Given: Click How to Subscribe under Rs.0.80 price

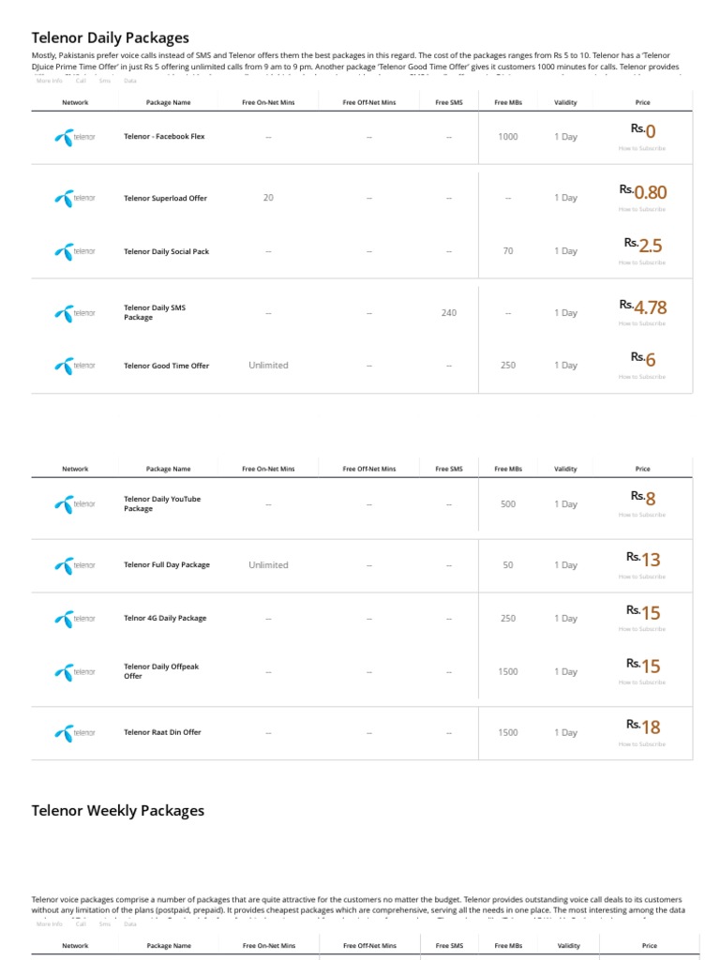Looking at the screenshot, I should pyautogui.click(x=642, y=209).
